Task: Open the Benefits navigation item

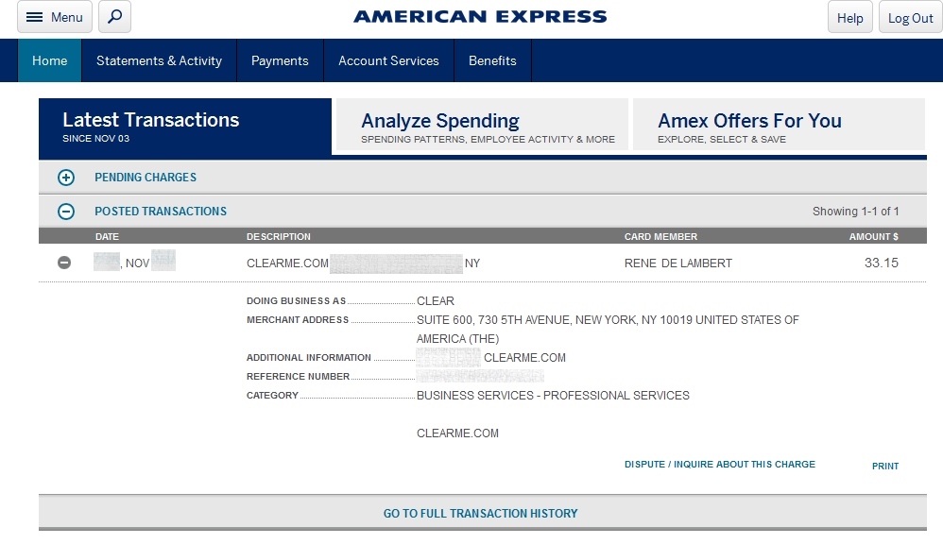Action: pos(492,60)
